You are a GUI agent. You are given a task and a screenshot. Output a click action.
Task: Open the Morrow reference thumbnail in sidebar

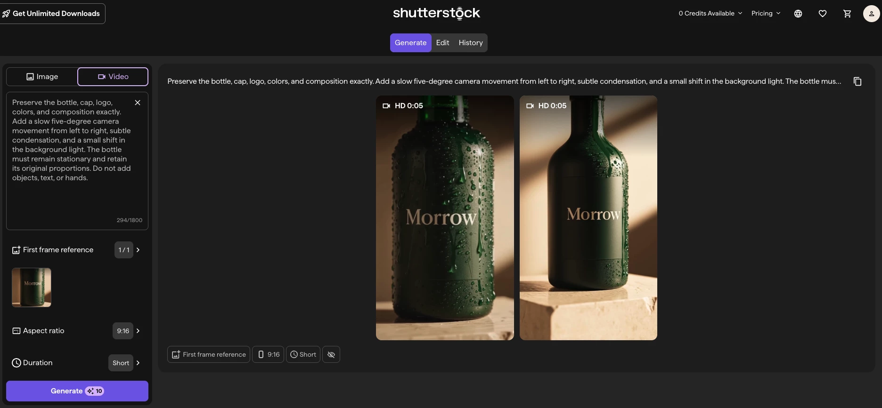tap(32, 288)
